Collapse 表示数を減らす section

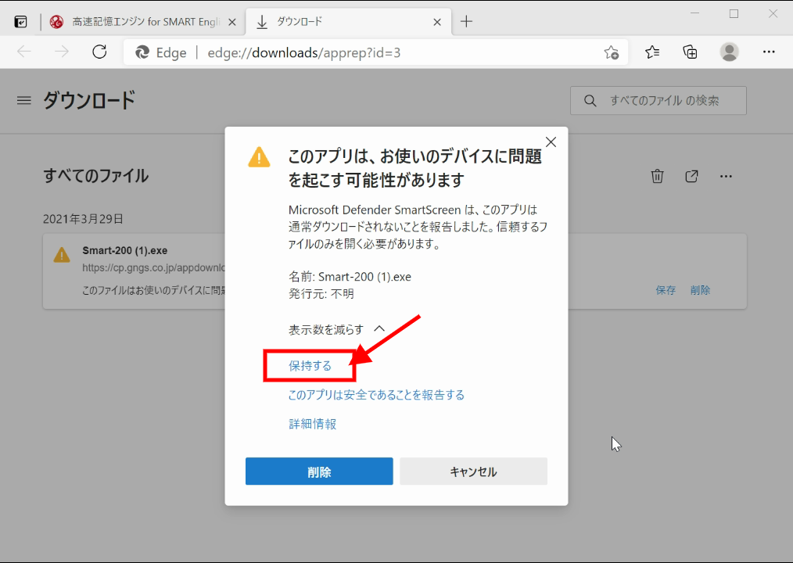[x=336, y=330]
